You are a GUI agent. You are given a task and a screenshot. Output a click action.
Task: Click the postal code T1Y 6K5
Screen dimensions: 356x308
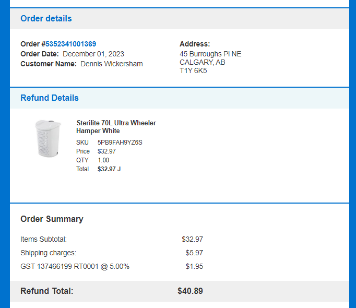point(193,70)
